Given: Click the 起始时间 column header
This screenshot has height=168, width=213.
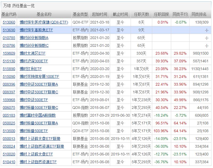Looking at the screenshot, I should point(100,14).
